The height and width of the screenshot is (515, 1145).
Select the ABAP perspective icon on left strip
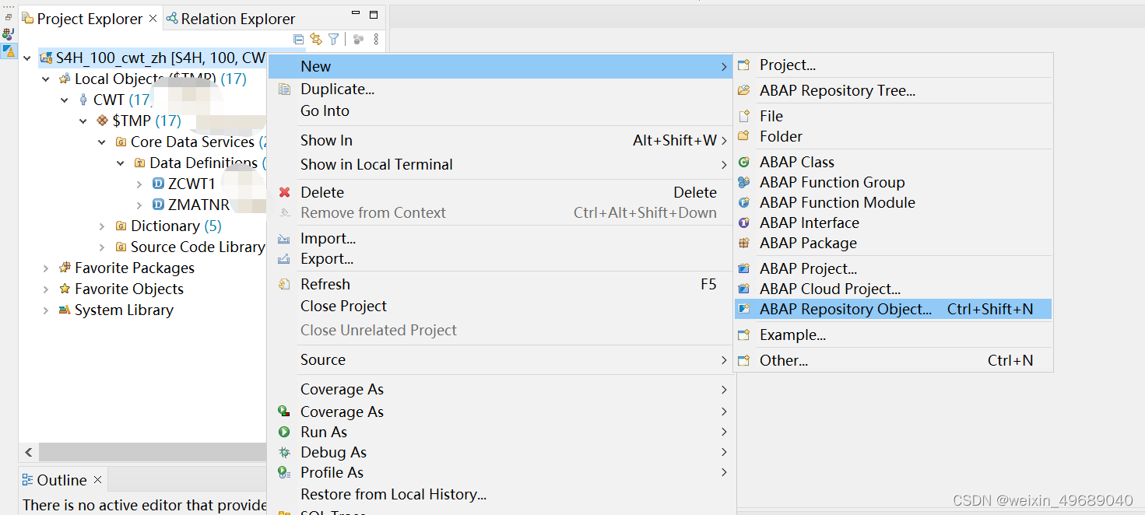[x=9, y=51]
